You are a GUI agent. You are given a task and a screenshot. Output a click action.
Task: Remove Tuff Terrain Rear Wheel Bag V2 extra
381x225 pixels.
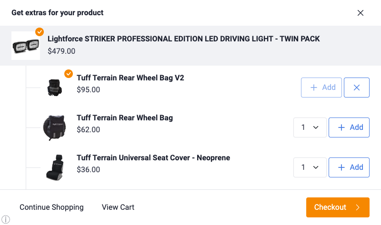coord(356,88)
